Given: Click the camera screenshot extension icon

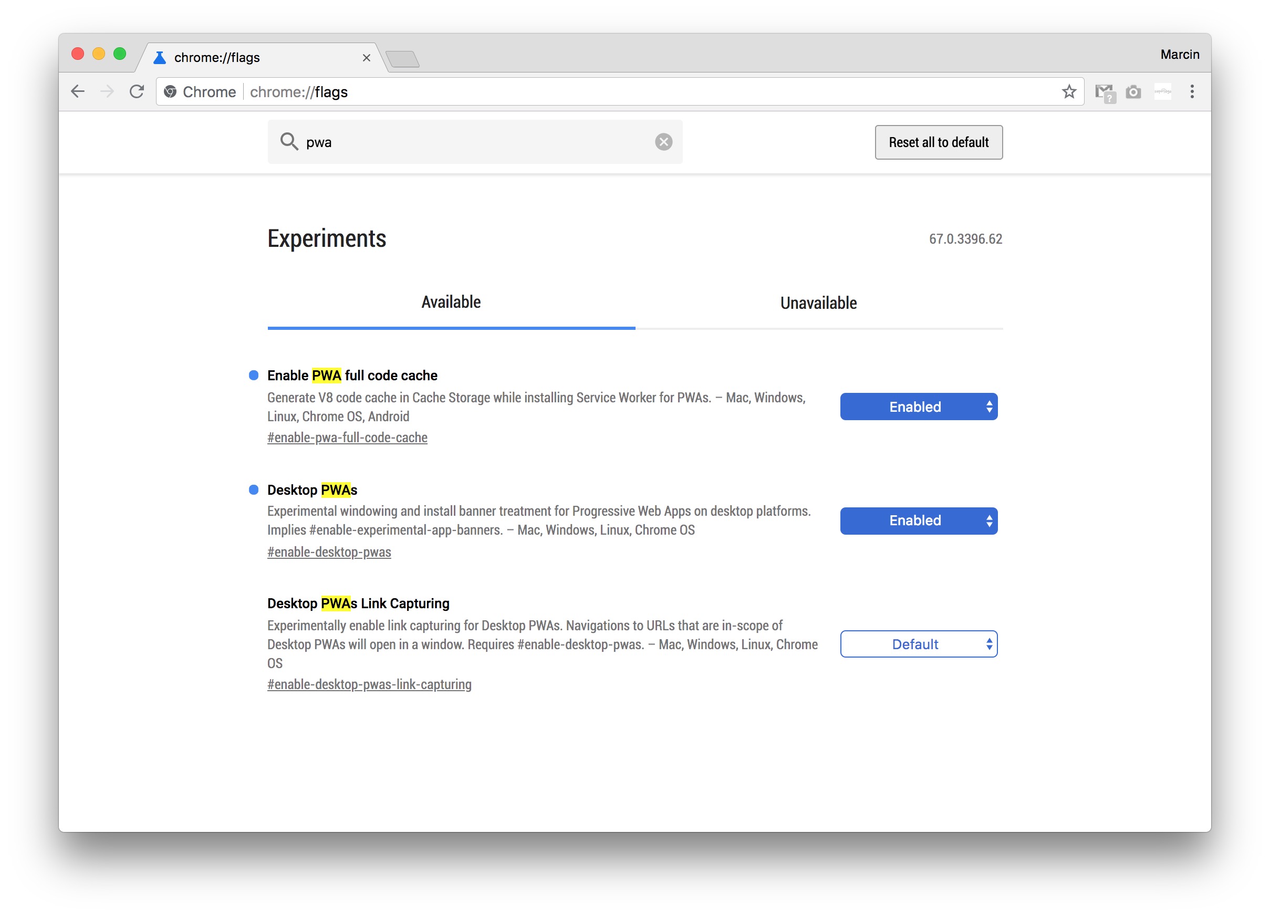Looking at the screenshot, I should (x=1133, y=91).
